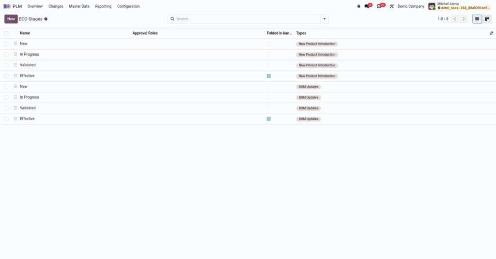Click the search magnifier icon
The image size is (496, 259).
click(172, 19)
